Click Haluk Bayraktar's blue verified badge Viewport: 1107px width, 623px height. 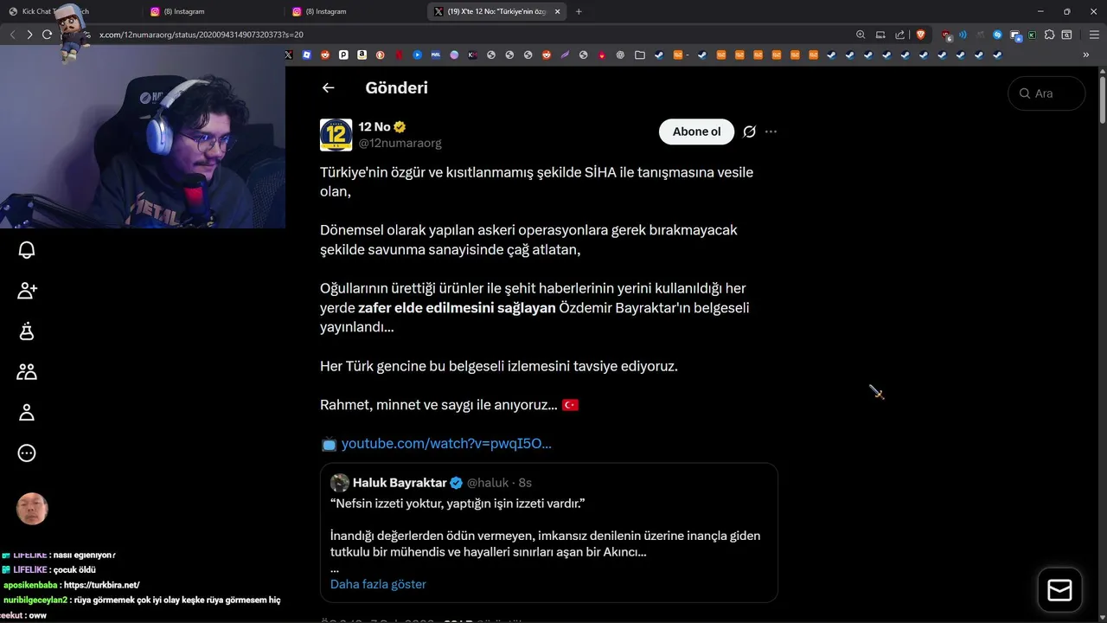click(x=457, y=483)
